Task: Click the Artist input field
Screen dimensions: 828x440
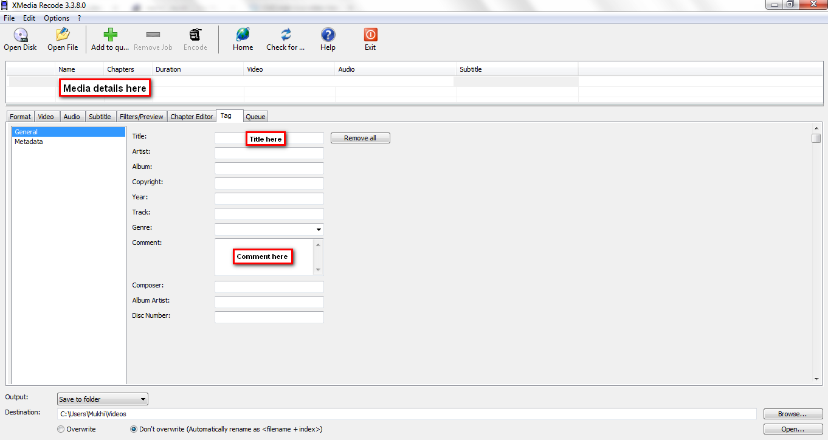Action: [x=269, y=153]
